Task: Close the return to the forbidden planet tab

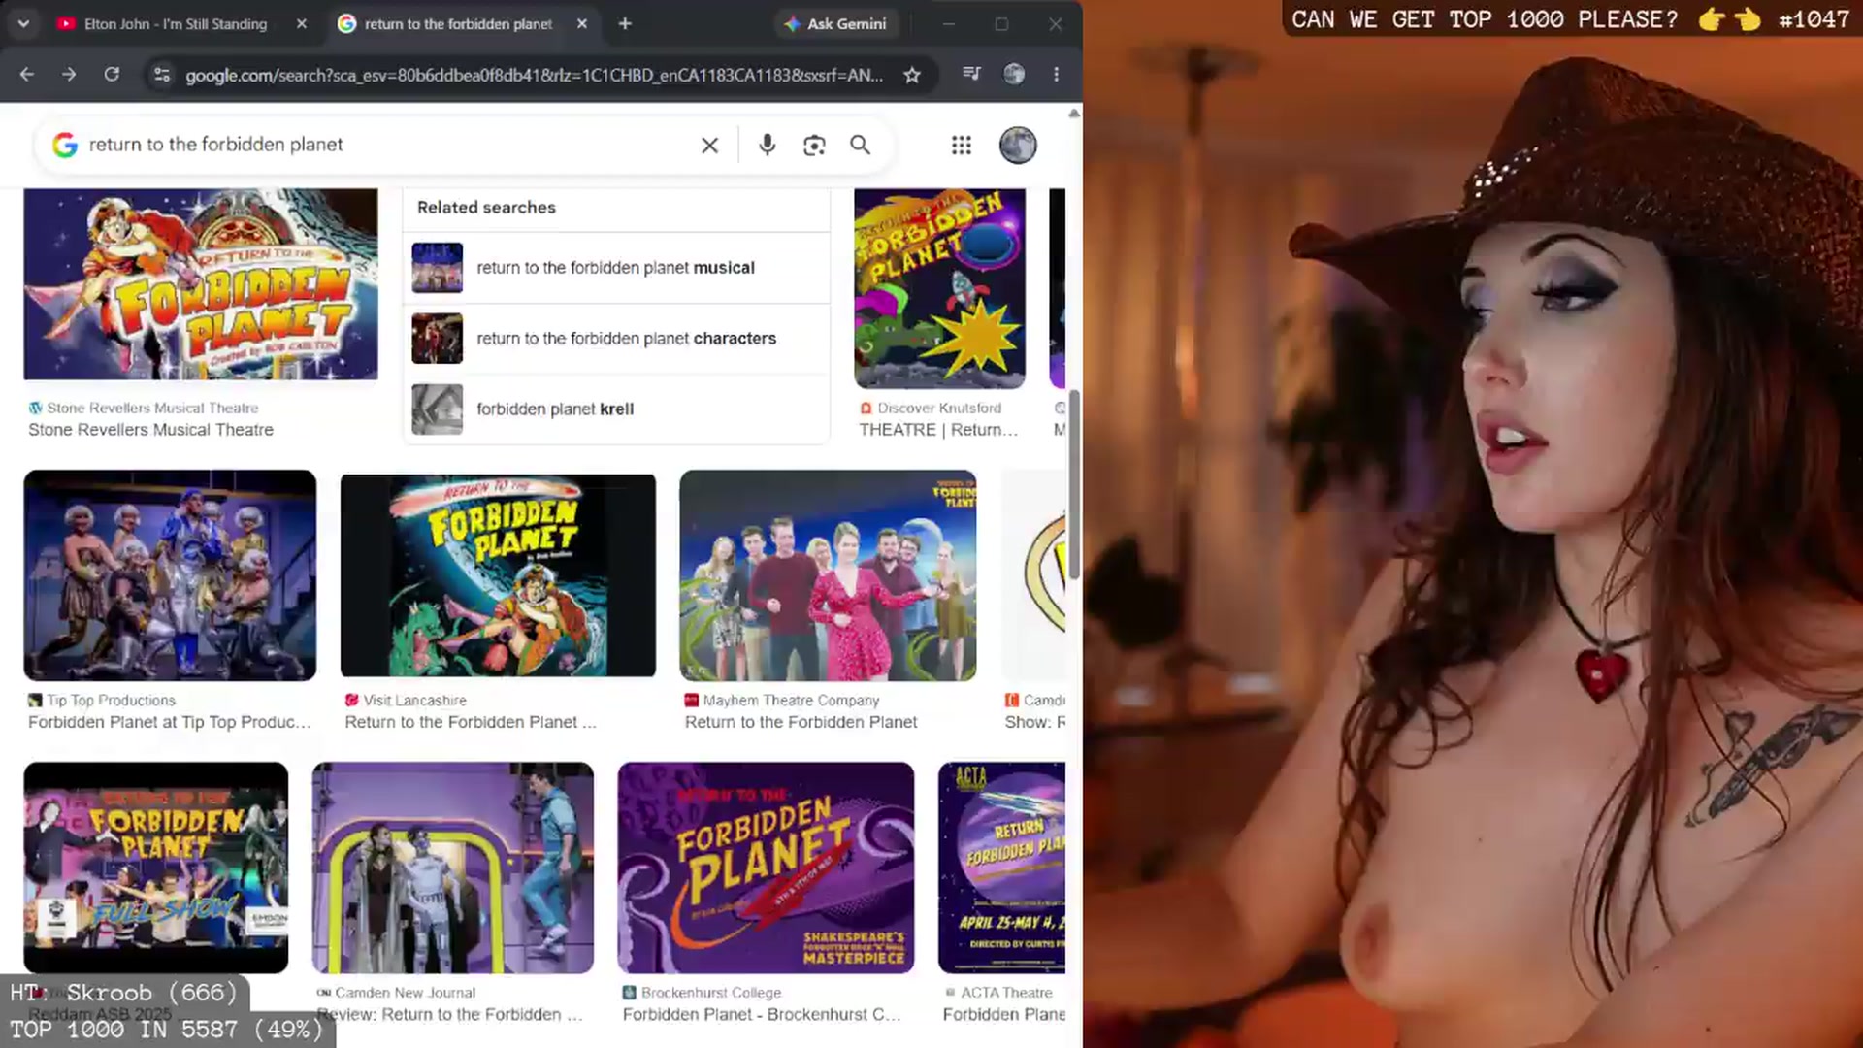Action: pyautogui.click(x=582, y=23)
